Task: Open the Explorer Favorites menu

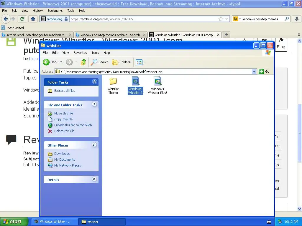Action: click(80, 53)
